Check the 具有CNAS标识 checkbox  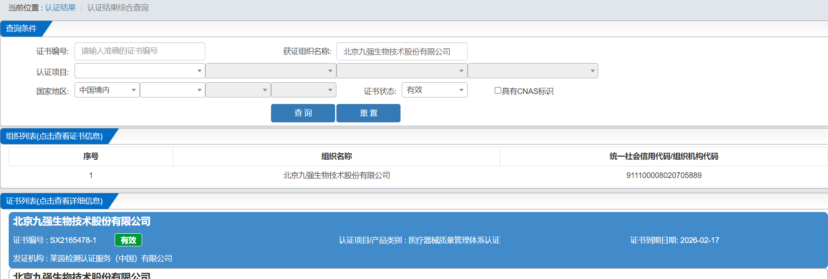498,91
